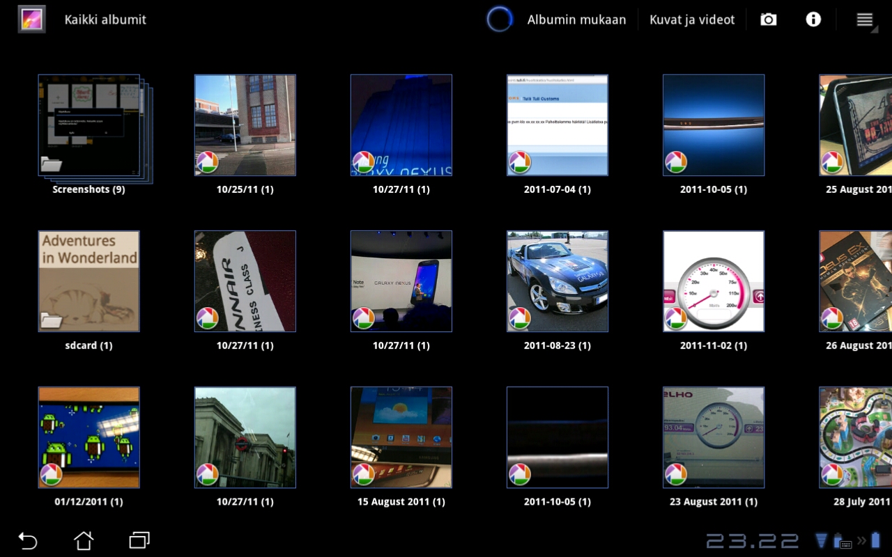Tap the '23 August 2011 (1)' label

pyautogui.click(x=714, y=501)
